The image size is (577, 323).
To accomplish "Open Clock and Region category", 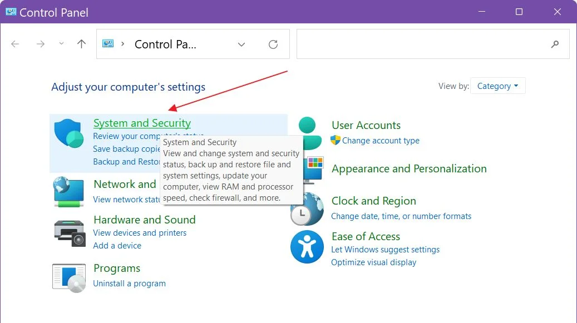I will [374, 201].
